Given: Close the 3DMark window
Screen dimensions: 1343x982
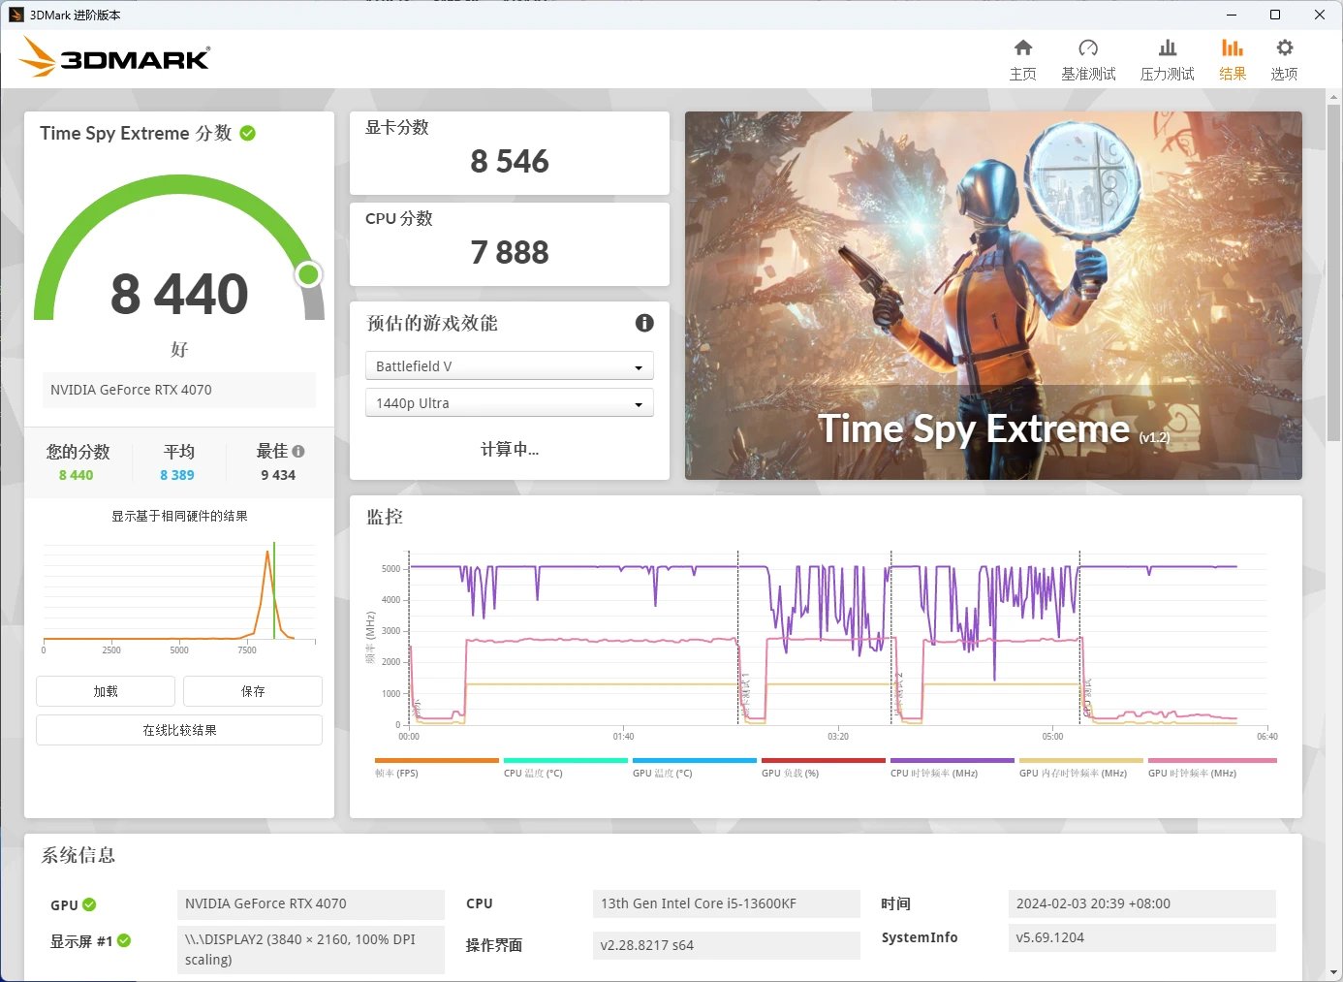Looking at the screenshot, I should point(1320,15).
